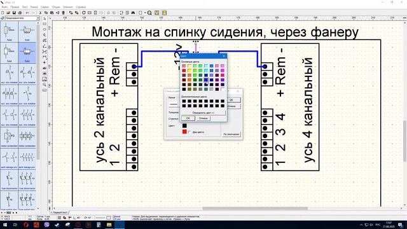Viewport: 407px width, 229px height.
Task: Open the Правка menu
Action: (x=15, y=7)
